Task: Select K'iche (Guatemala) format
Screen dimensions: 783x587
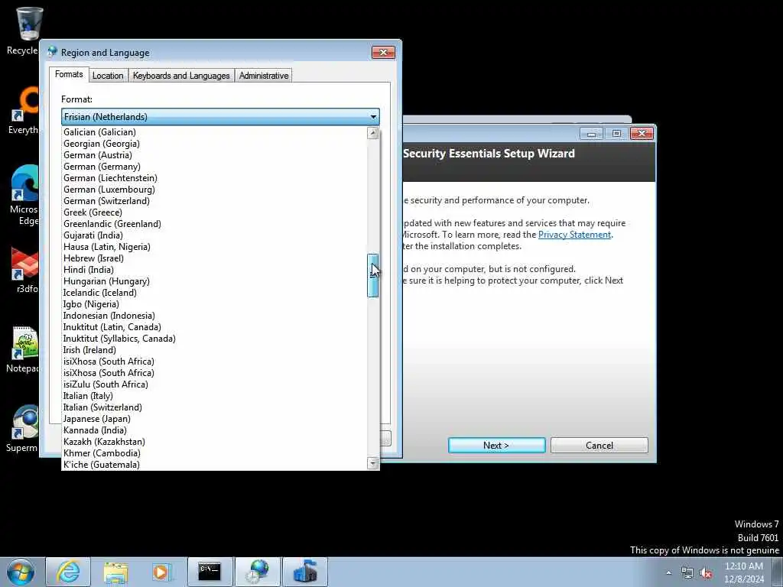Action: click(214, 465)
